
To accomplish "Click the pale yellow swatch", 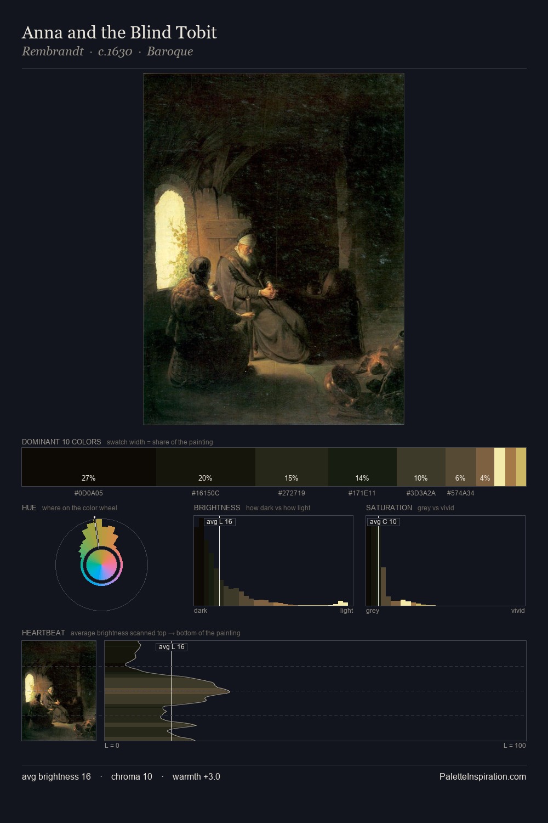I will (500, 467).
